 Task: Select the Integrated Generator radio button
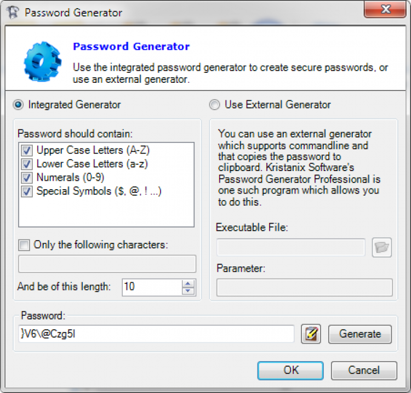coord(19,105)
